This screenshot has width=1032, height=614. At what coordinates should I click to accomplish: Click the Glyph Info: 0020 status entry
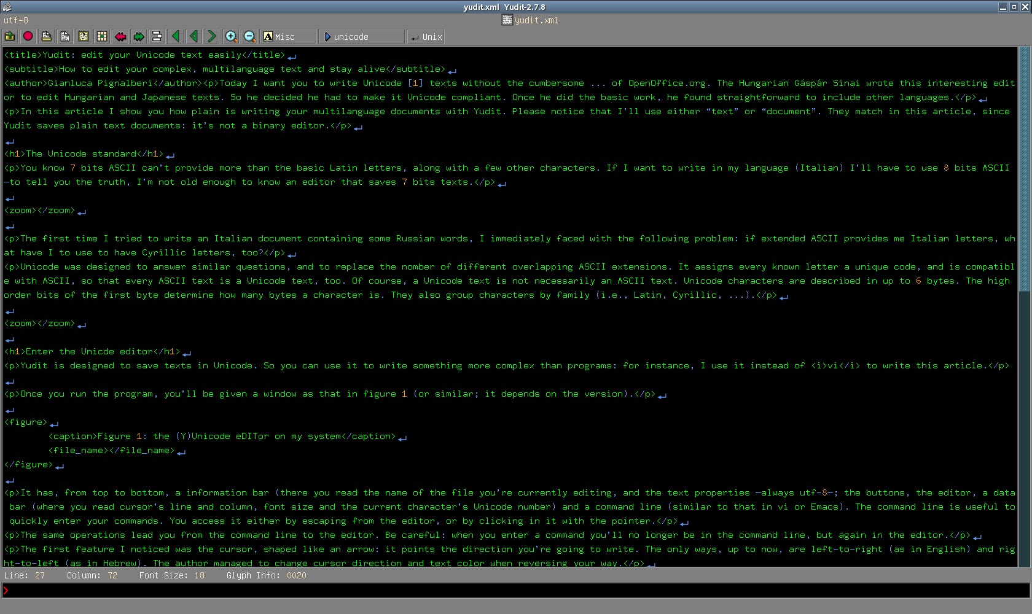[x=267, y=575]
